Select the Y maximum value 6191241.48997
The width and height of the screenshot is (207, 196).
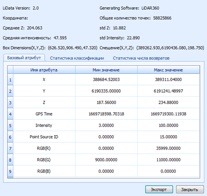click(168, 91)
